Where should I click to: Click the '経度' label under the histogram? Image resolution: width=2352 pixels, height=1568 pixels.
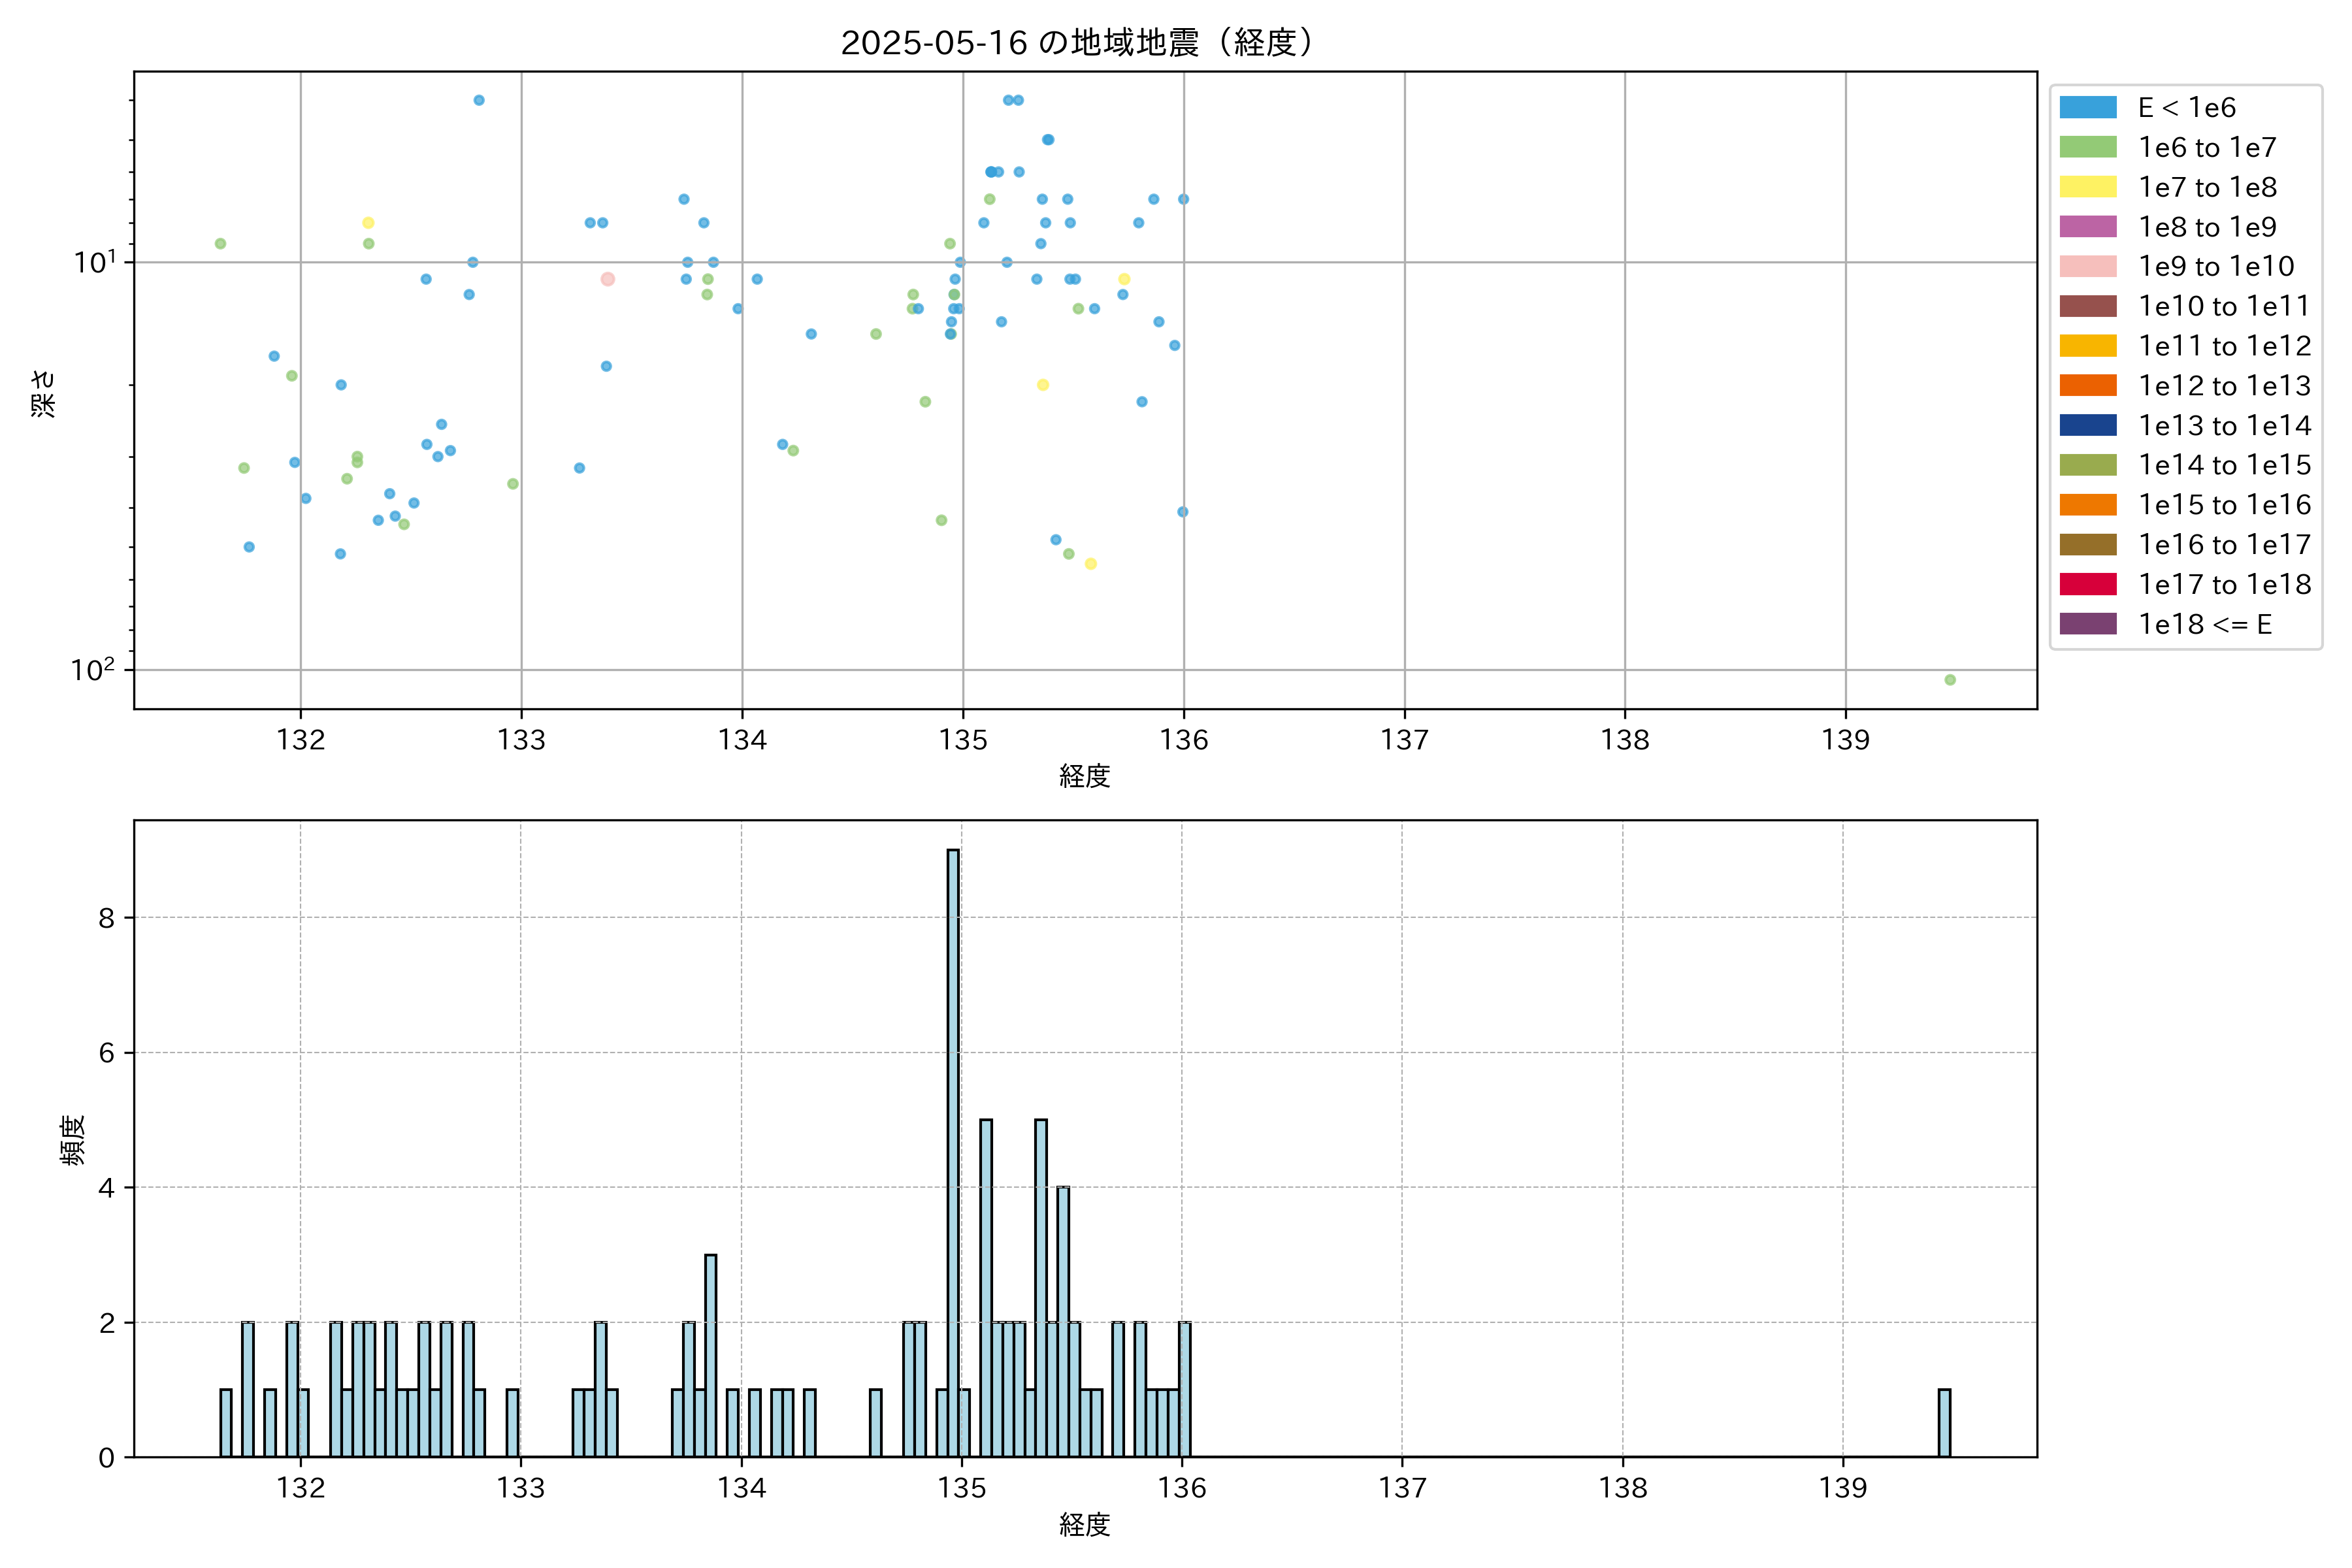tap(1085, 1524)
